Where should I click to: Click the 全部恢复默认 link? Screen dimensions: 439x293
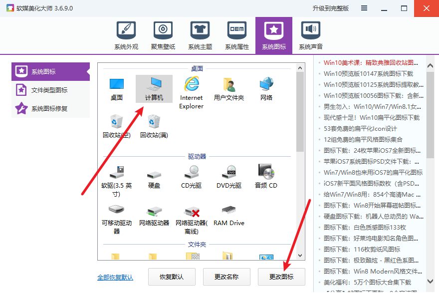pos(115,277)
